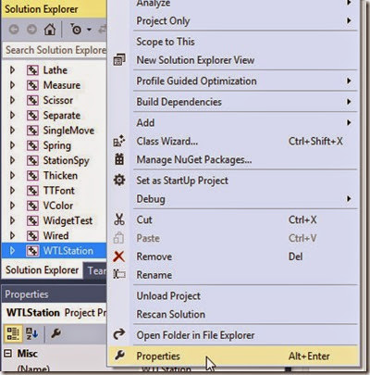The image size is (370, 375).
Task: Choose Properties from the context menu
Action: [x=234, y=356]
